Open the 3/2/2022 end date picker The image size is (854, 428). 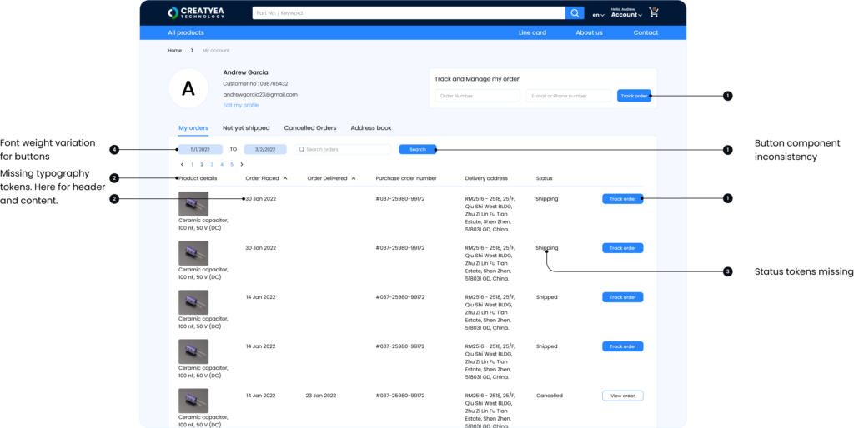click(265, 149)
